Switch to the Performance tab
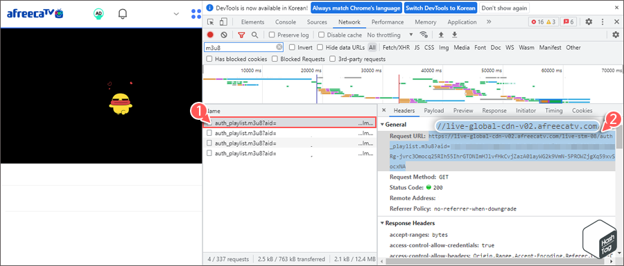The height and width of the screenshot is (266, 624). coord(388,22)
